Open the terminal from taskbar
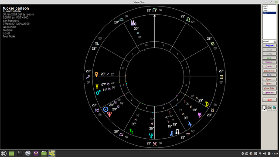Image resolution: width=279 pixels, height=157 pixels. pyautogui.click(x=20, y=154)
